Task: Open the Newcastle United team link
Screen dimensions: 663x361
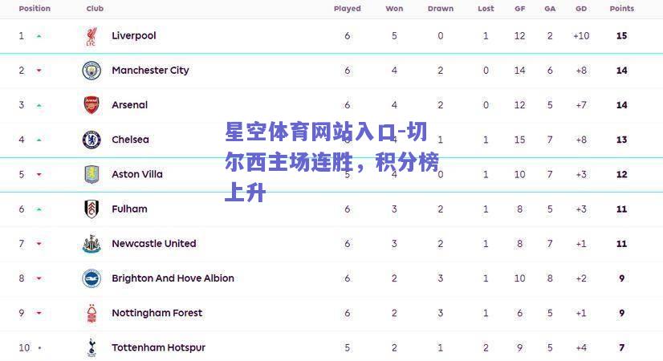Action: click(154, 244)
